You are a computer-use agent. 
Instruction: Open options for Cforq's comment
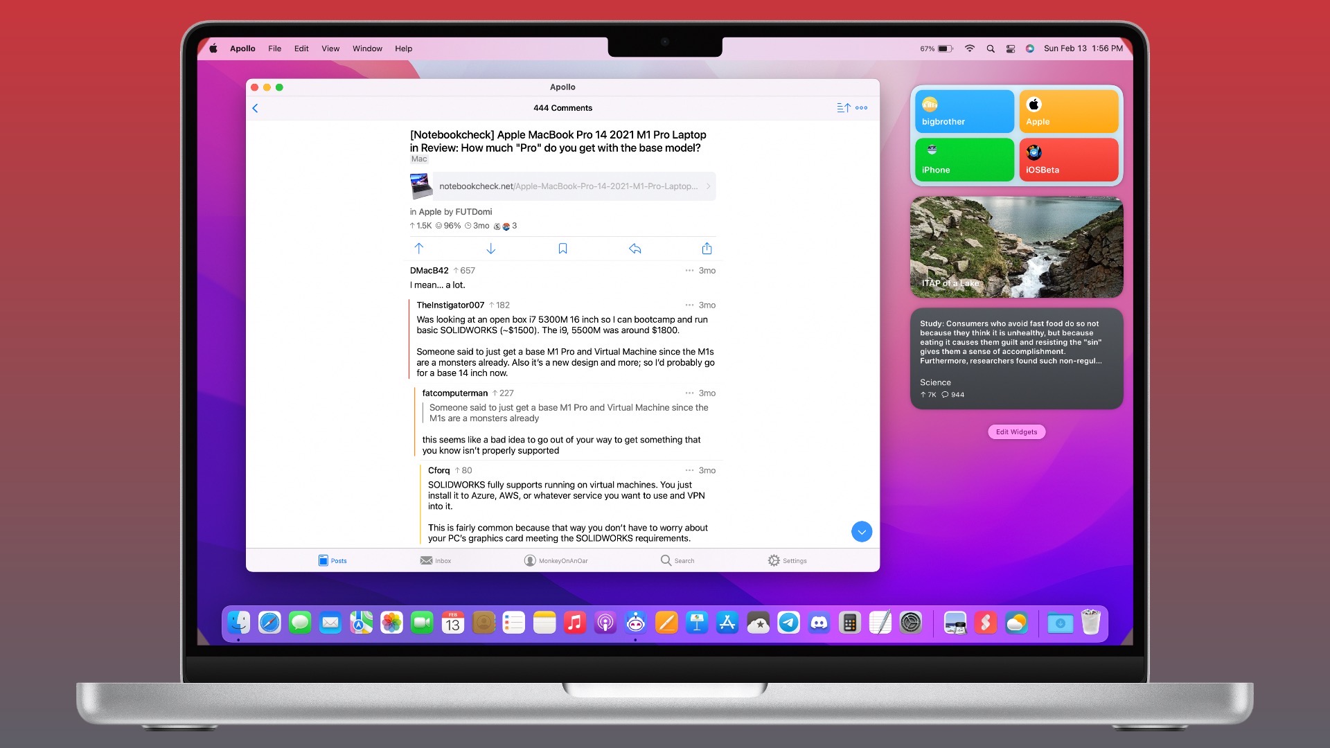tap(689, 471)
